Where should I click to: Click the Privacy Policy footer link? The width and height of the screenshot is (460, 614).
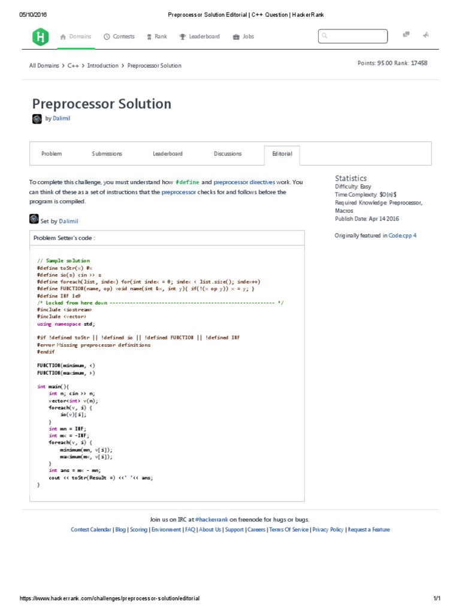[328, 529]
